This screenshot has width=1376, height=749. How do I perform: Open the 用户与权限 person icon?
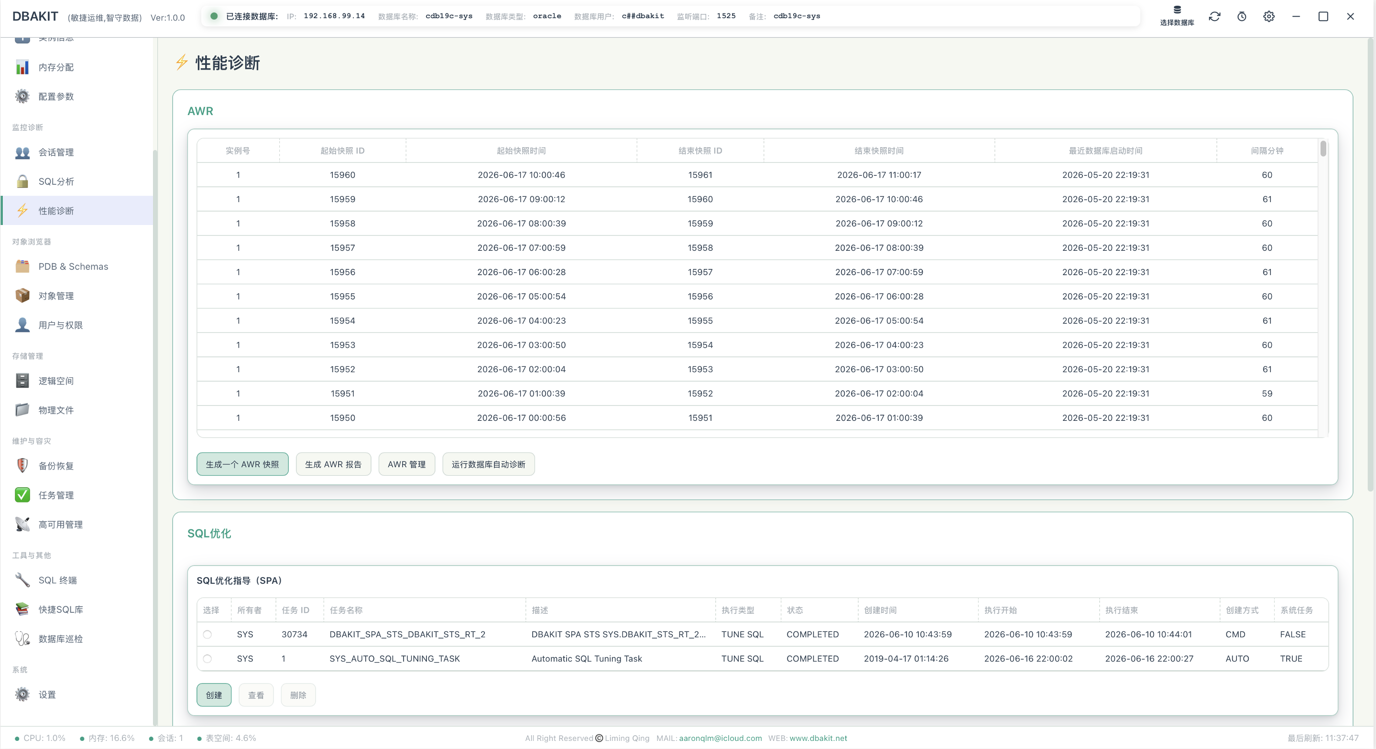click(x=22, y=325)
